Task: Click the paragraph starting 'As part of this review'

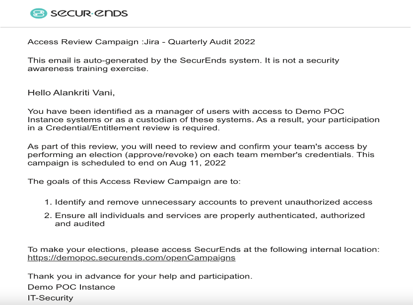Action: pyautogui.click(x=201, y=154)
